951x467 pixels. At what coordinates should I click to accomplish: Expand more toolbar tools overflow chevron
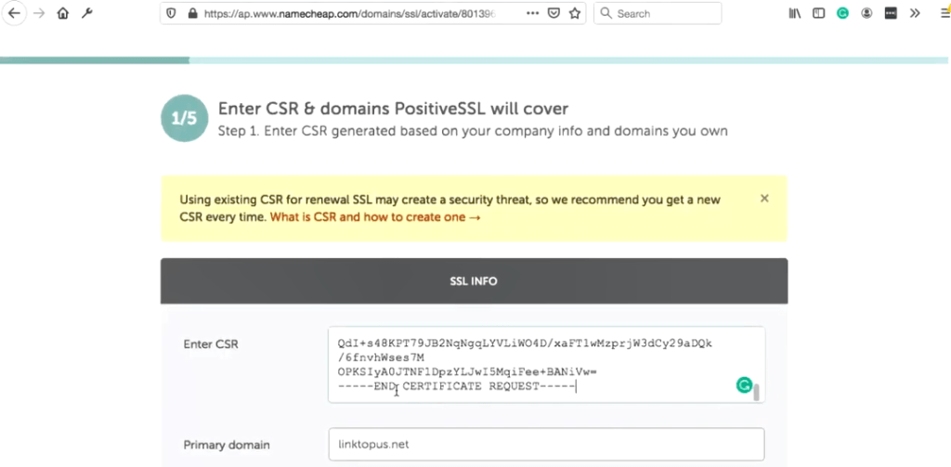pos(915,13)
